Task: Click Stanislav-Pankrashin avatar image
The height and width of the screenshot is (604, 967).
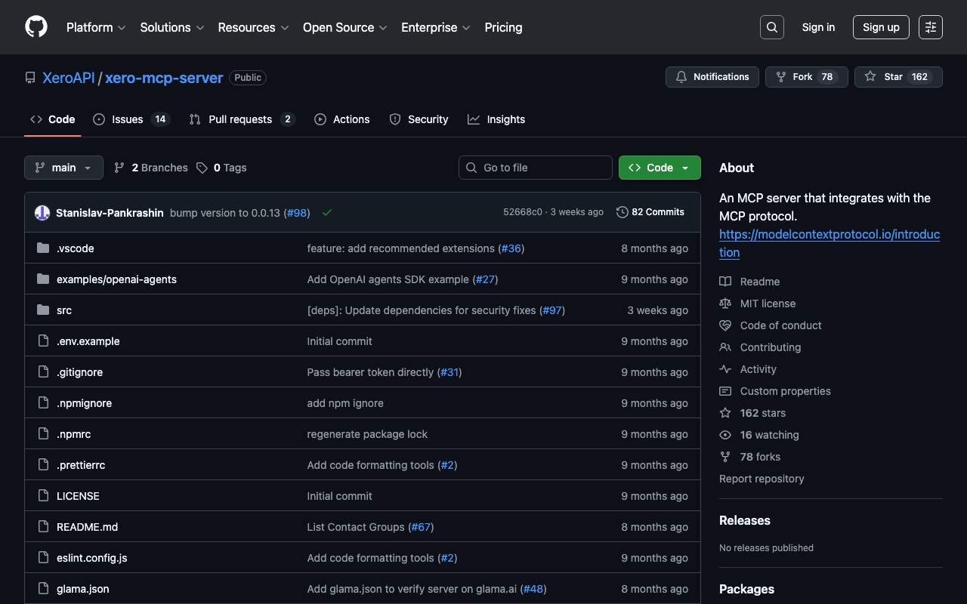Action: tap(42, 213)
